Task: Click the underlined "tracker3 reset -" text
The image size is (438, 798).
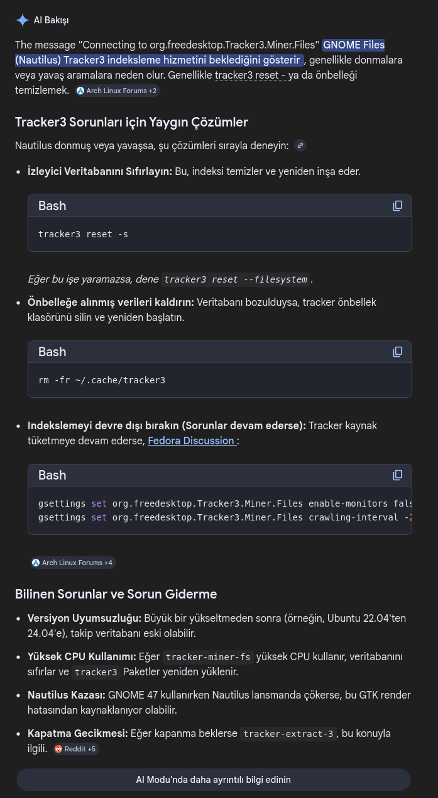Action: [251, 76]
